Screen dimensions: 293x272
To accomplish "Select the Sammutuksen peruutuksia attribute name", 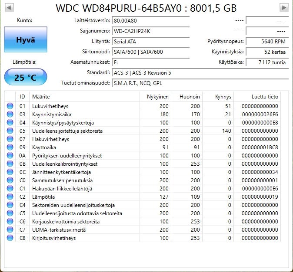I will tap(62, 180).
